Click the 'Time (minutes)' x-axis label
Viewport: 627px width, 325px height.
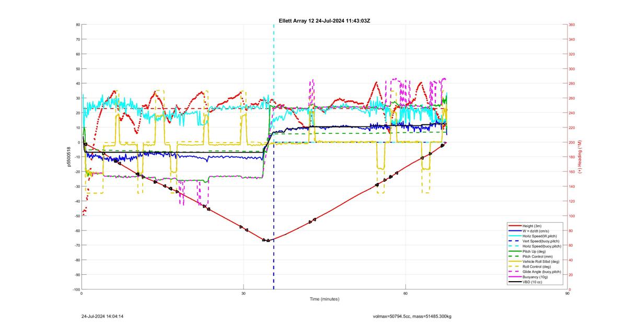point(324,299)
